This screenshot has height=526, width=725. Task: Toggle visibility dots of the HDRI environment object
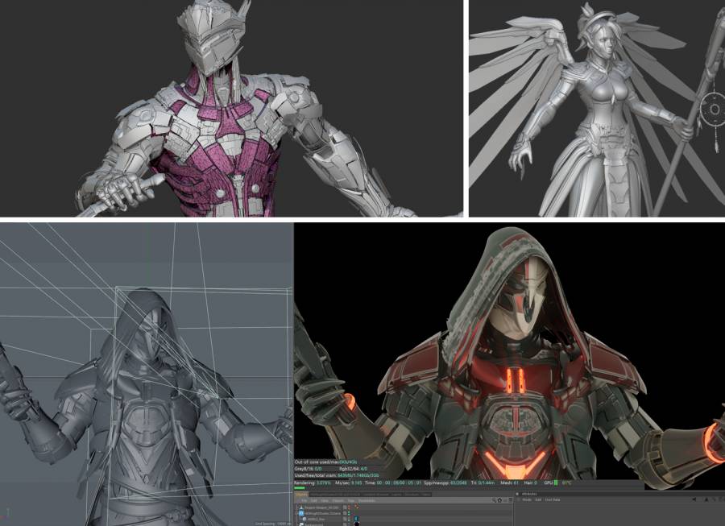click(349, 519)
